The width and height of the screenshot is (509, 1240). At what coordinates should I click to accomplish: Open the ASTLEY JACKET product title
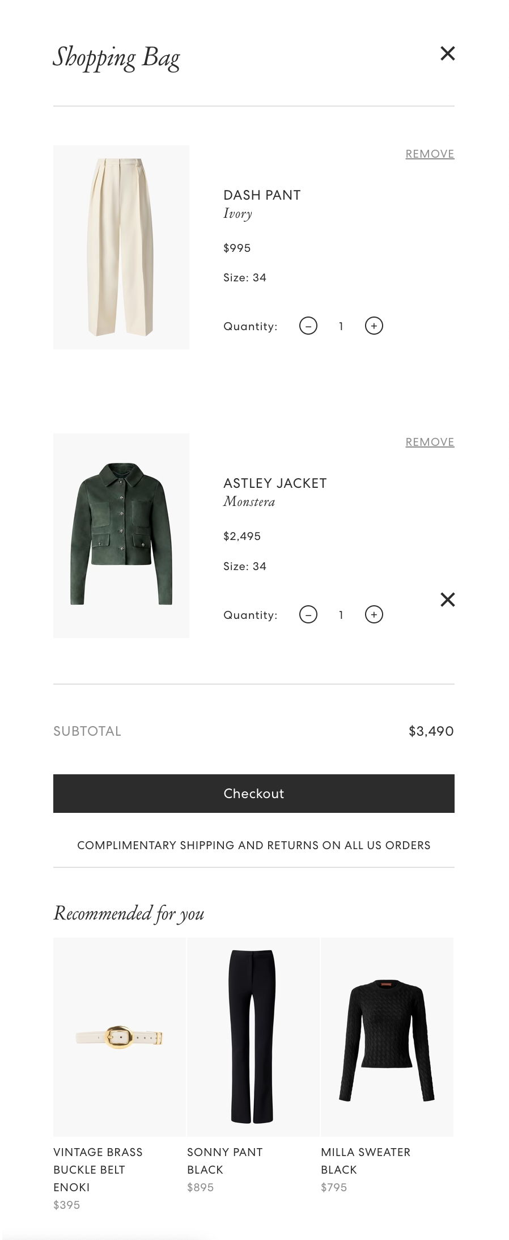pos(275,483)
